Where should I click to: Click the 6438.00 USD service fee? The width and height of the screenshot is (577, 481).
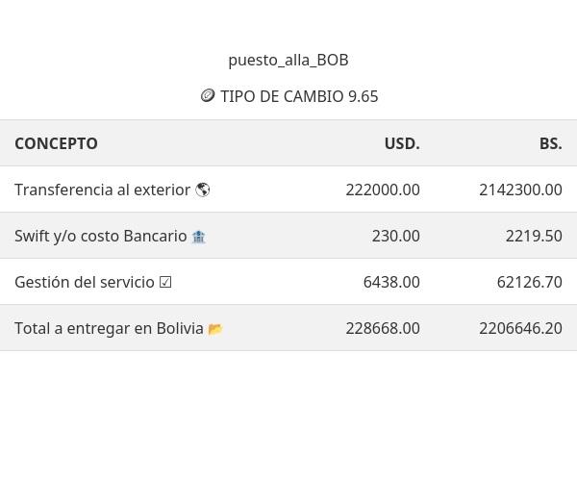tap(391, 282)
